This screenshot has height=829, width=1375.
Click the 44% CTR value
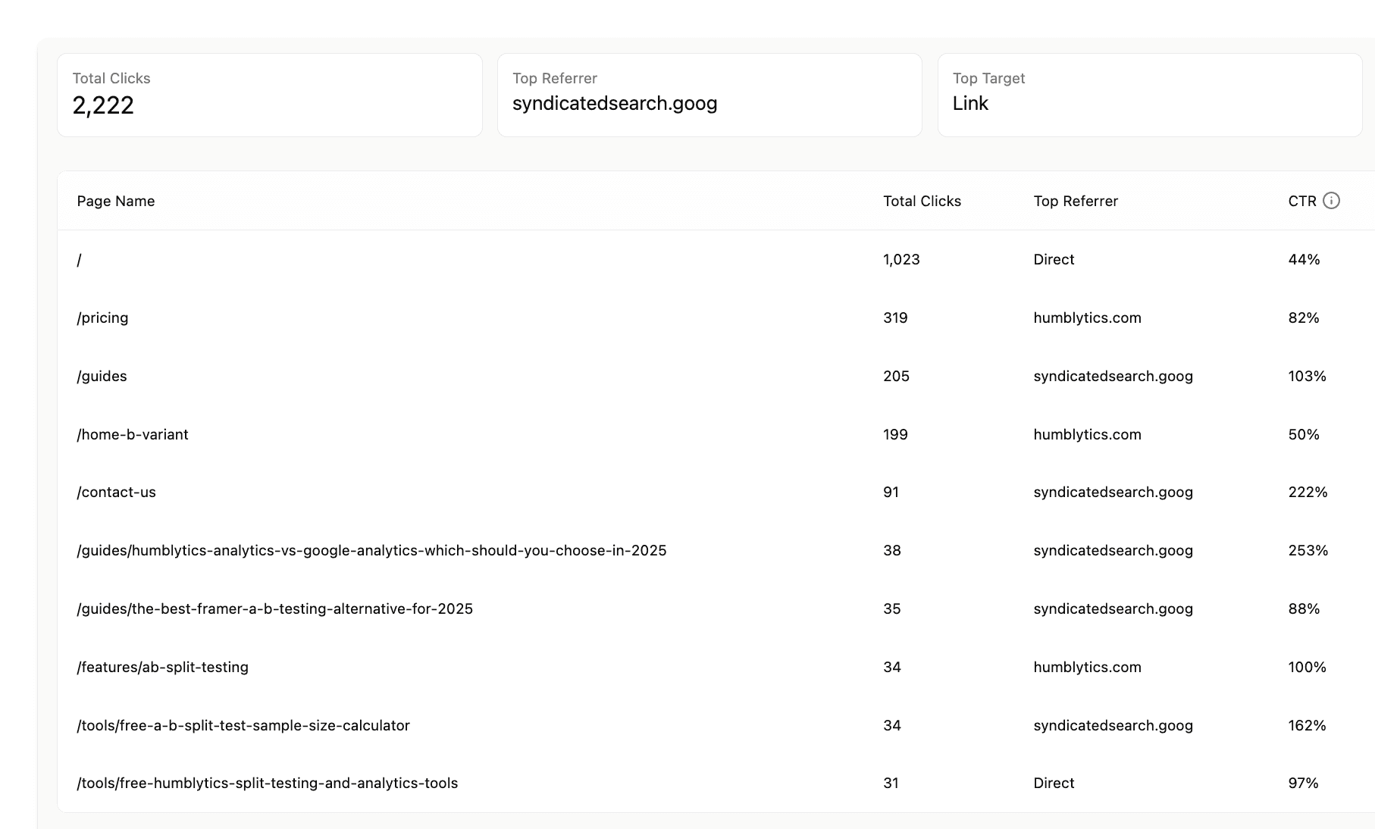pos(1304,259)
